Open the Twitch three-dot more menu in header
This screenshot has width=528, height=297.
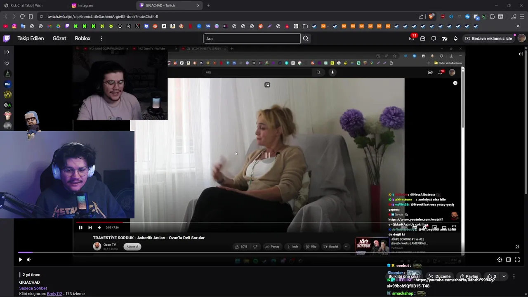pos(101,38)
